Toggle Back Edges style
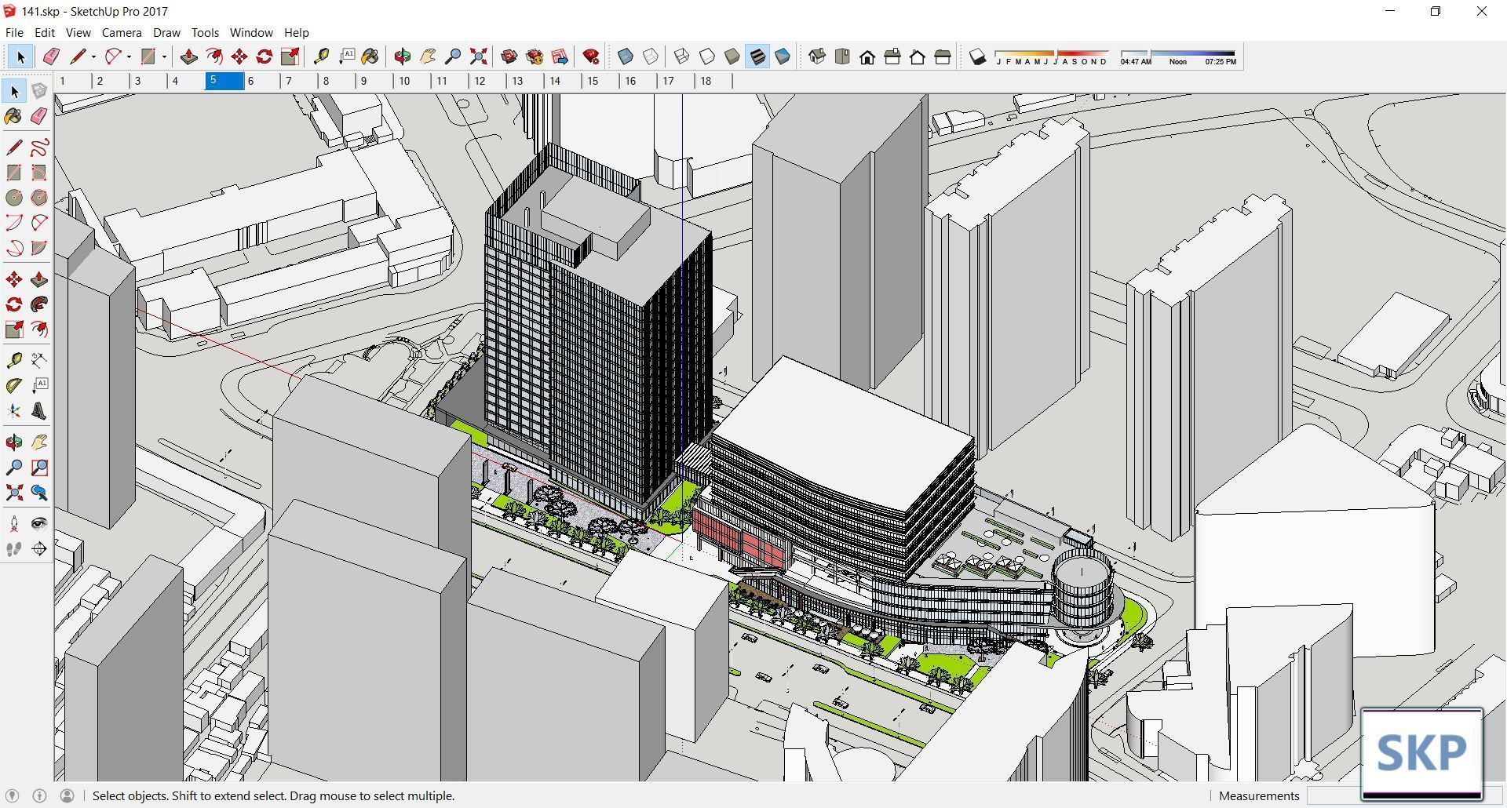The image size is (1507, 808). pos(651,56)
